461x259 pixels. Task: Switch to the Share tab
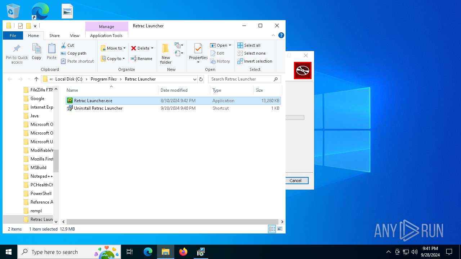click(x=54, y=36)
